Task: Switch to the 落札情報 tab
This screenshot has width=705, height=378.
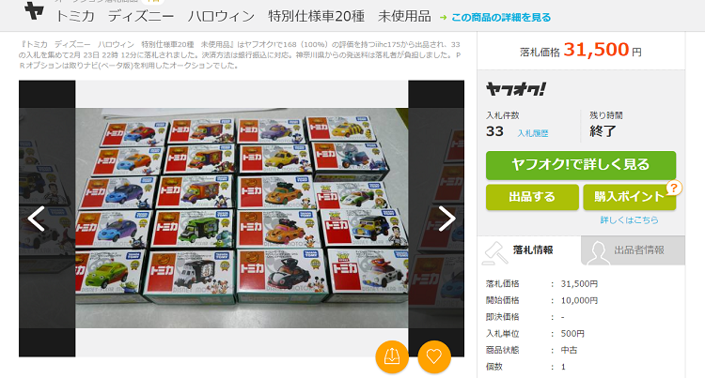Action: coord(529,250)
